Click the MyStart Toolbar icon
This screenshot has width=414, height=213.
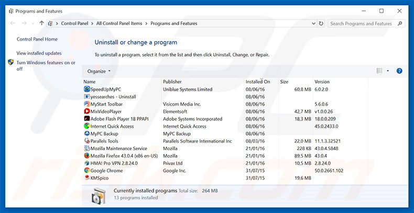tap(87, 104)
